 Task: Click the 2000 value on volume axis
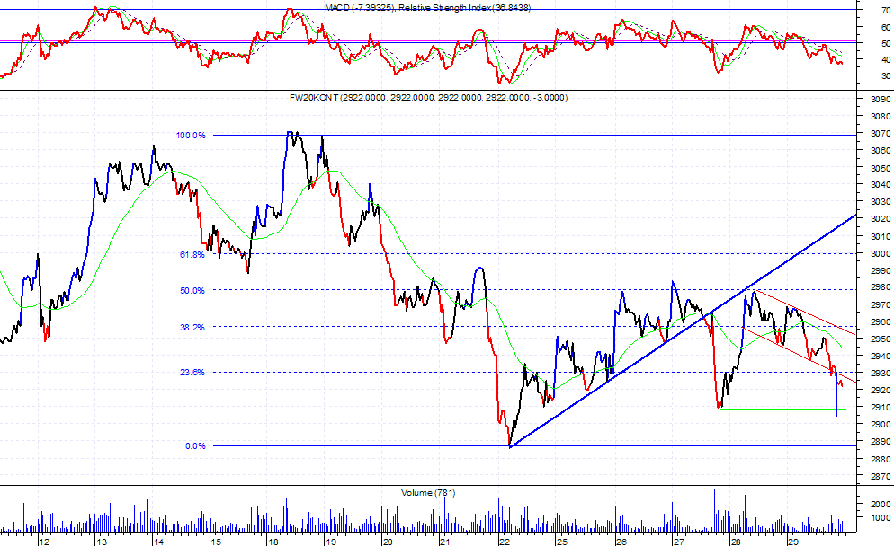(x=881, y=505)
